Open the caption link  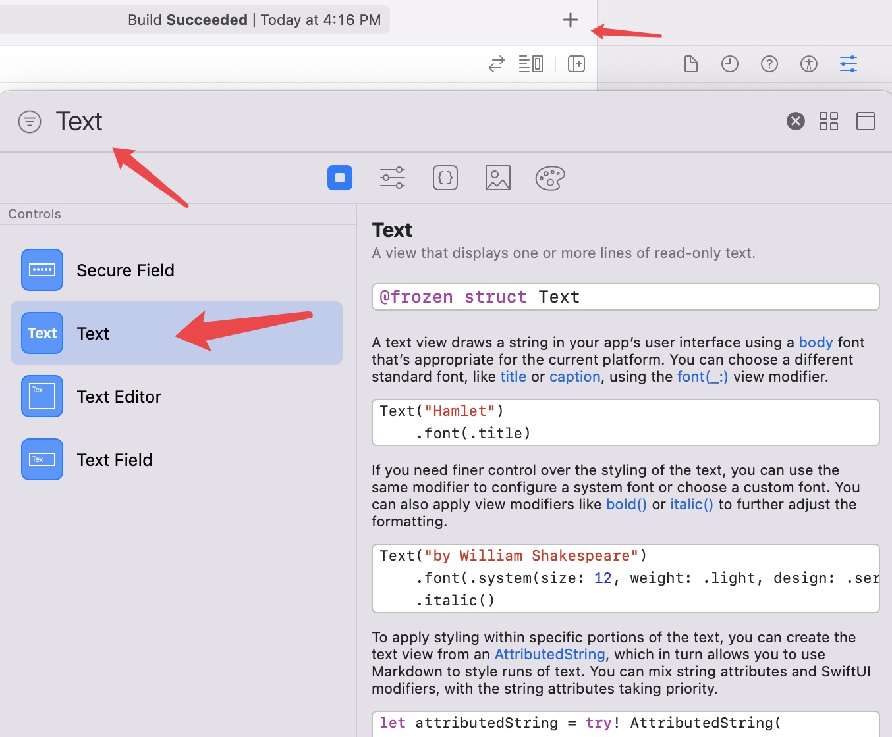coord(575,377)
